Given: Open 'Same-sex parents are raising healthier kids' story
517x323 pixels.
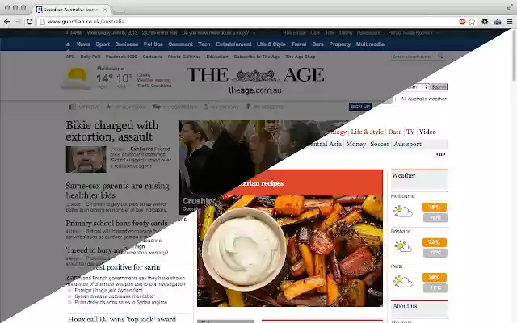Looking at the screenshot, I should tap(117, 191).
